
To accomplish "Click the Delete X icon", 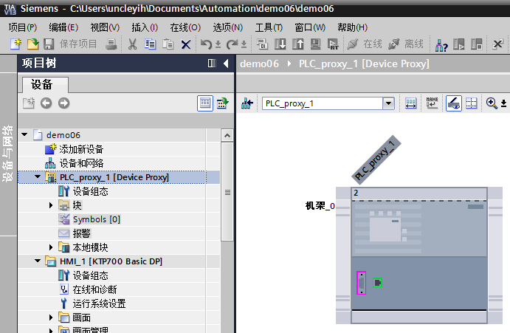I will point(186,44).
